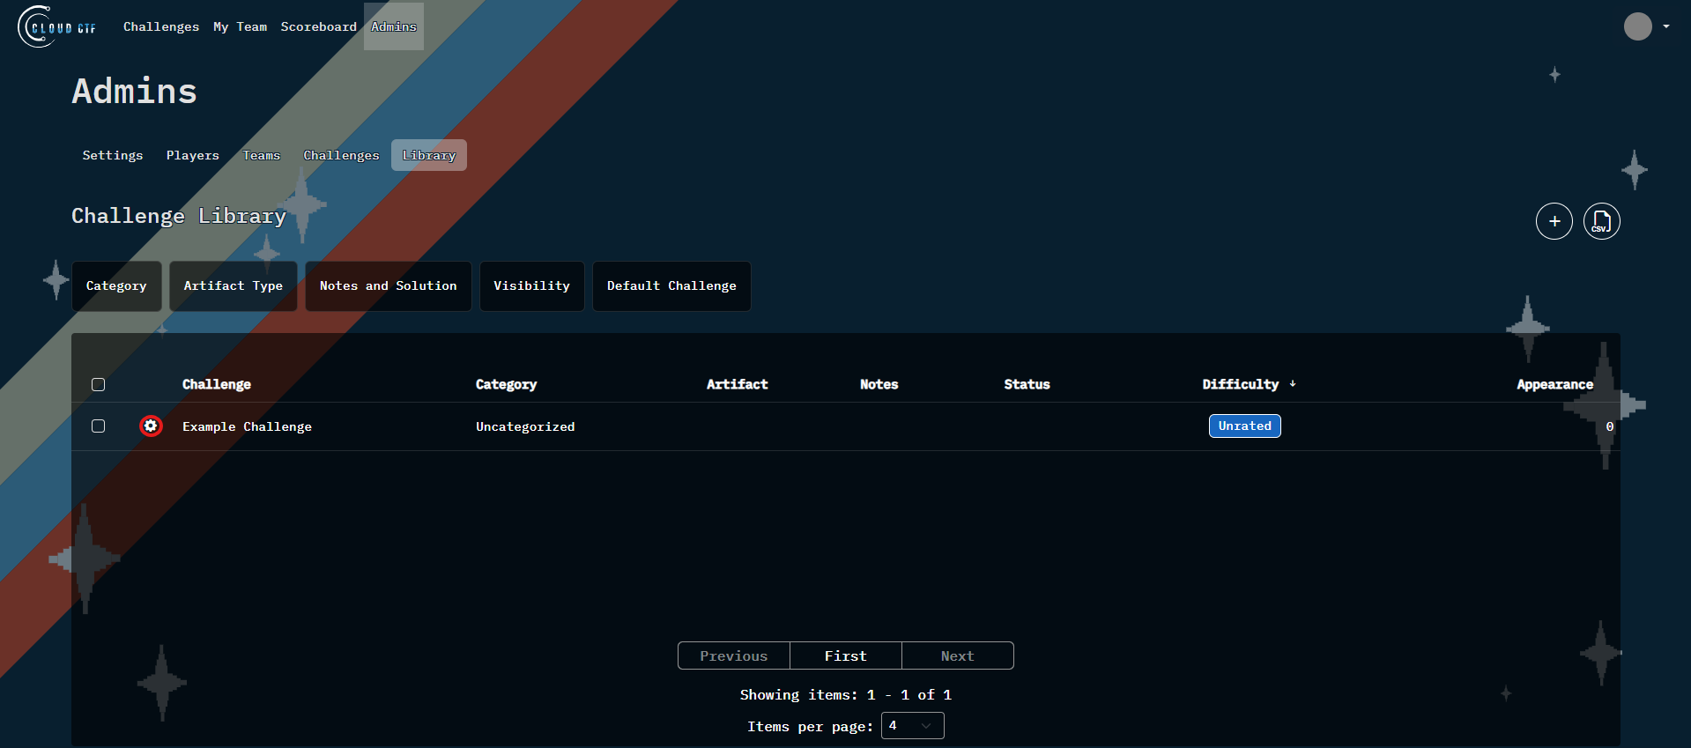
Task: Go to Challenges in top navigation
Action: click(x=161, y=26)
